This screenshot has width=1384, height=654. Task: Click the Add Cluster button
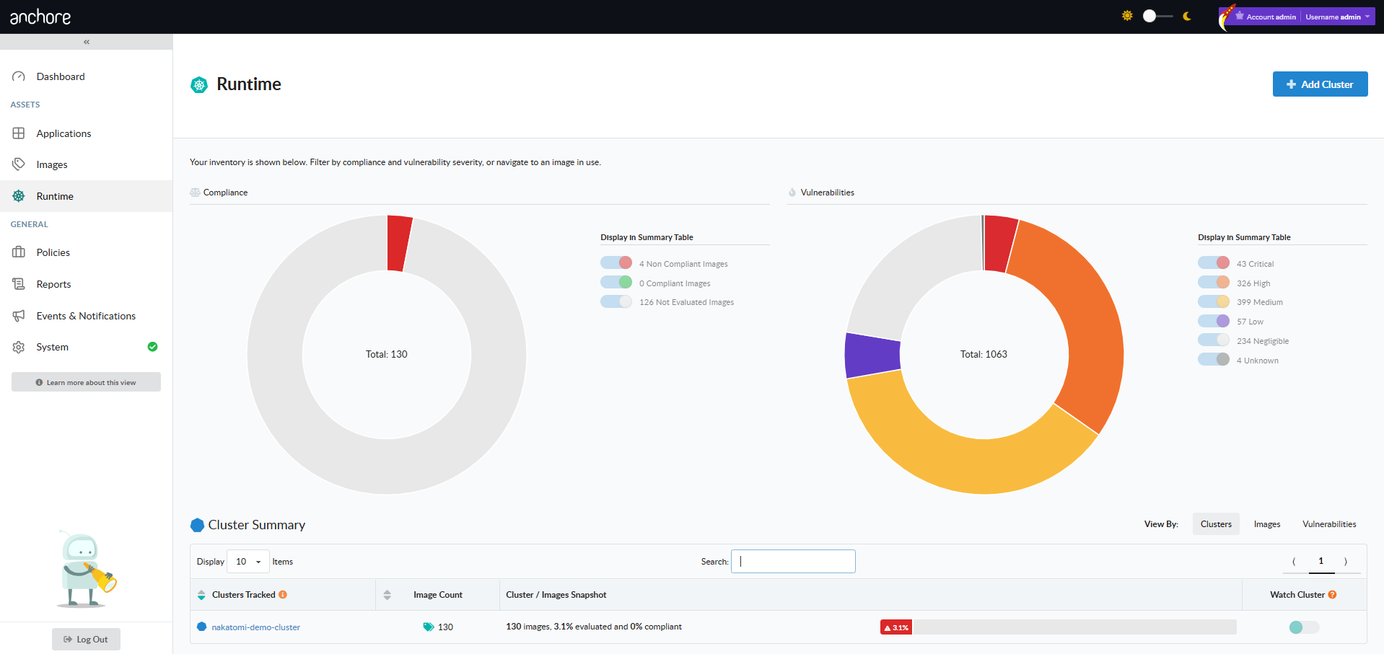tap(1320, 84)
